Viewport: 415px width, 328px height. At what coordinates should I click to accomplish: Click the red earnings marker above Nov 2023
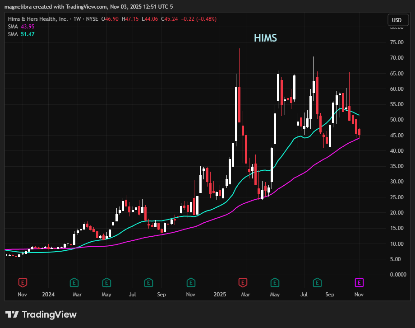(x=23, y=283)
